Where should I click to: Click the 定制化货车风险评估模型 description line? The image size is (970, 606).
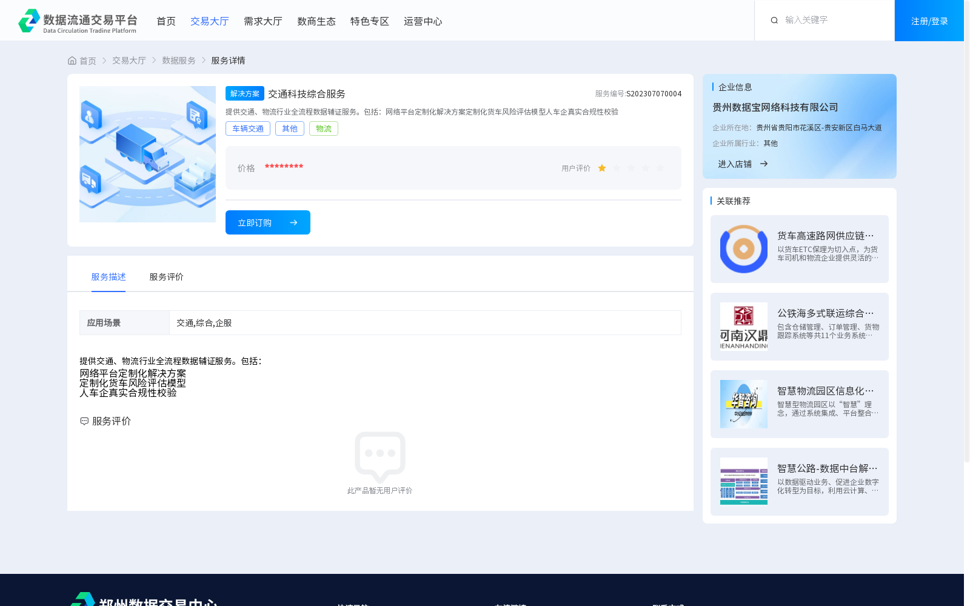pos(133,383)
